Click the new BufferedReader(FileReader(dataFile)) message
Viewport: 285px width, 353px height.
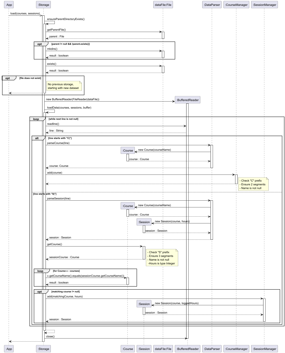[73, 99]
